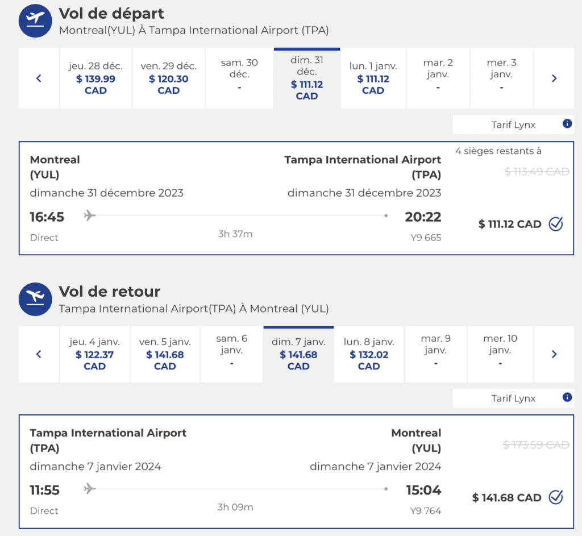This screenshot has width=582, height=536.
Task: Select return date jeu. 4 janv.
Action: click(94, 354)
